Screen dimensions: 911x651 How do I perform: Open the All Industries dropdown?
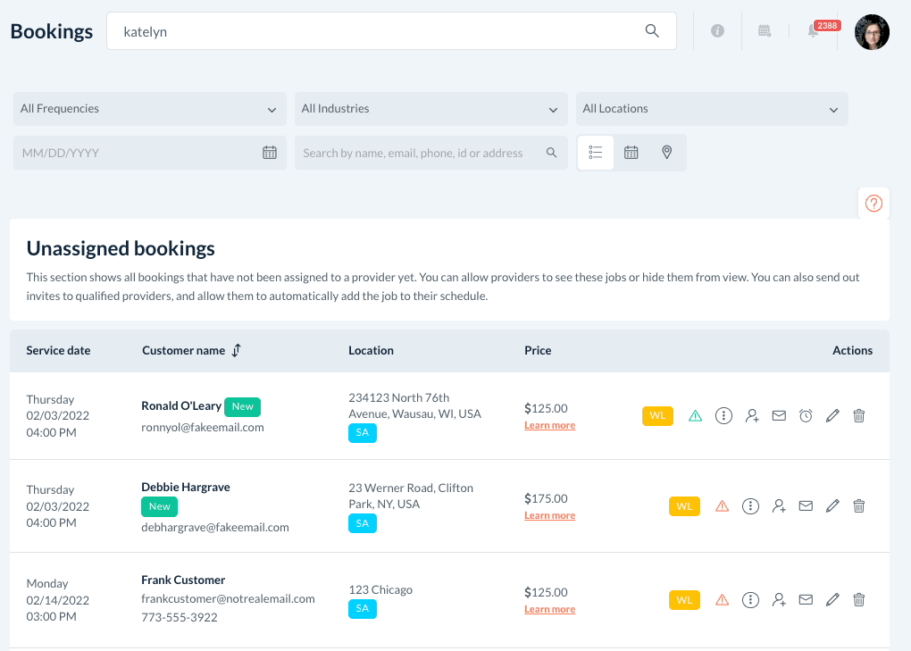430,109
